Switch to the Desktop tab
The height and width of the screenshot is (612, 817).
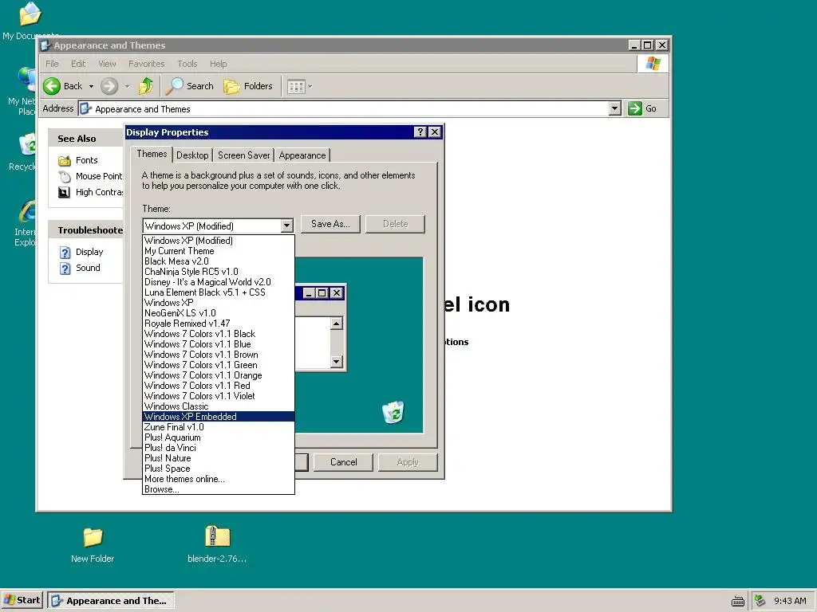(x=192, y=155)
